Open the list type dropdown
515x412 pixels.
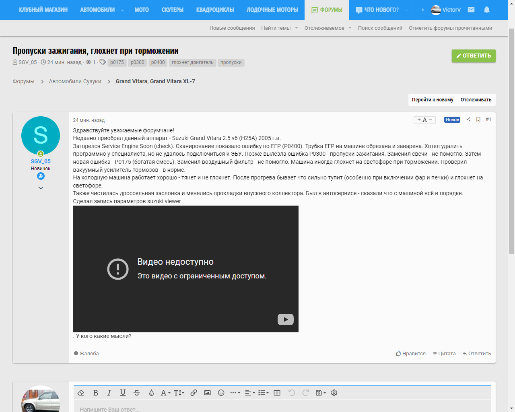point(264,393)
